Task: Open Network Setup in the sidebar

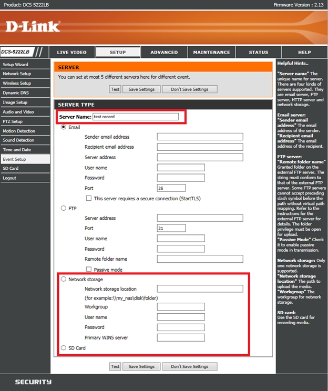Action: (x=17, y=74)
